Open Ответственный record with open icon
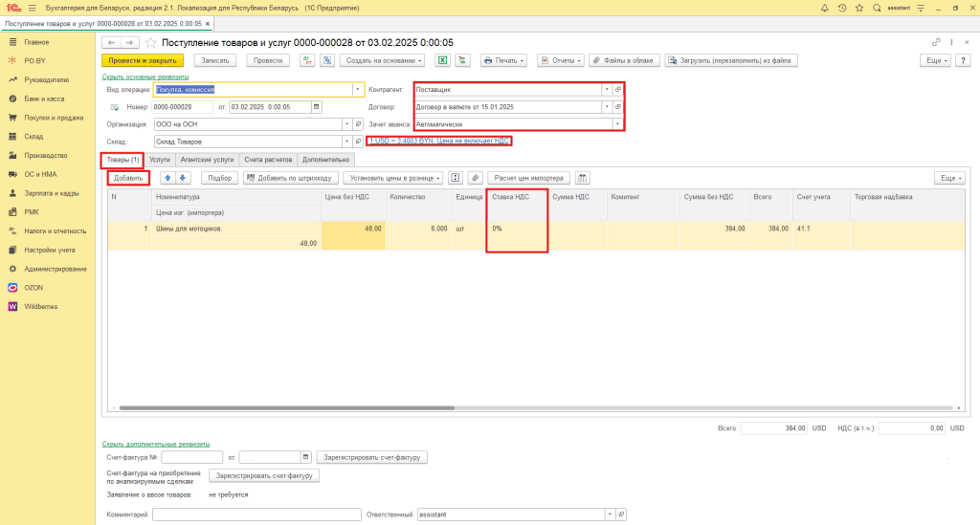 point(621,514)
